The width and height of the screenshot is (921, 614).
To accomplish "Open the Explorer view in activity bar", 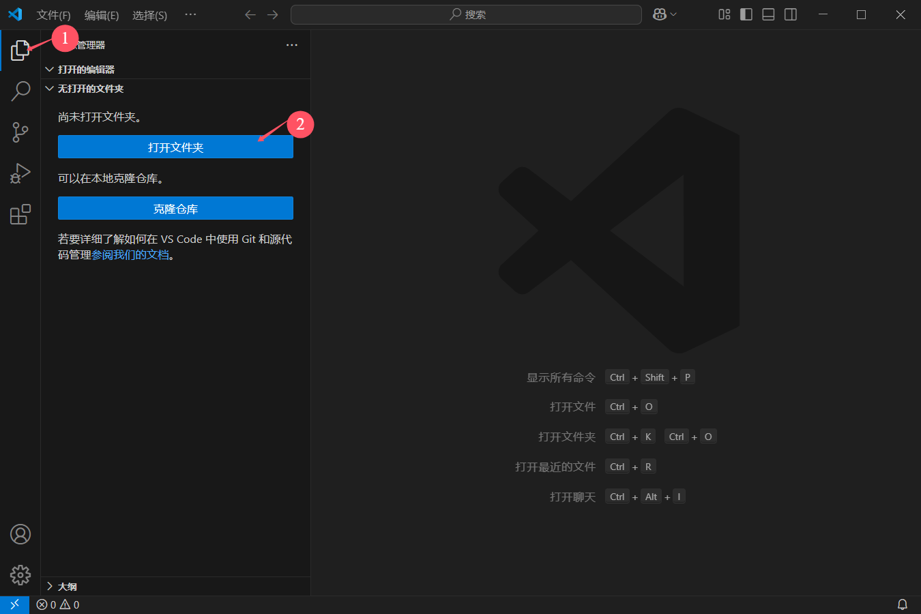I will tap(20, 50).
